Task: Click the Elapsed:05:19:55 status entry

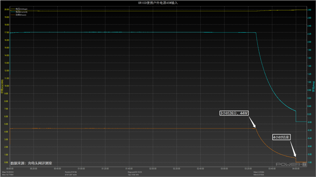Action: (135, 172)
